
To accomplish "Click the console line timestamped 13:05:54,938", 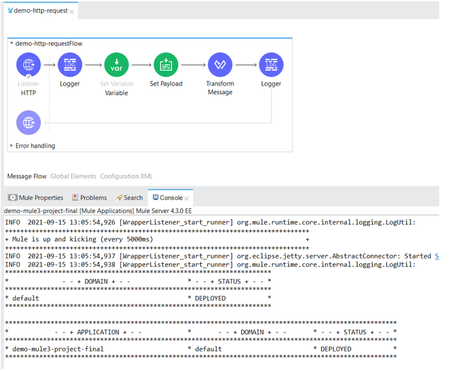I will point(210,265).
